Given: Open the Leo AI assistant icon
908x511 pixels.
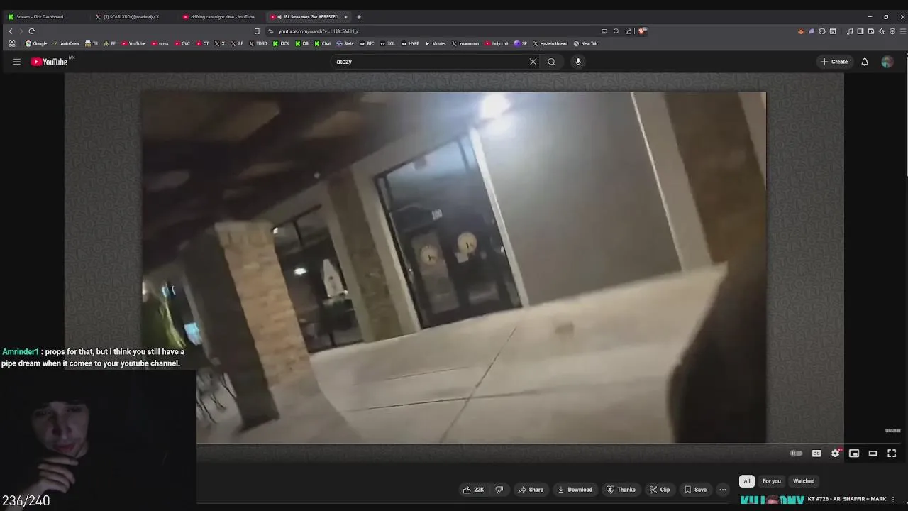Looking at the screenshot, I should pos(882,31).
